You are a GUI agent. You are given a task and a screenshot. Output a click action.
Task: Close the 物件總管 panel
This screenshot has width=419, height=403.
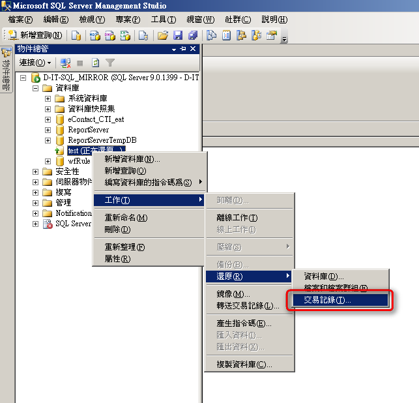(193, 49)
